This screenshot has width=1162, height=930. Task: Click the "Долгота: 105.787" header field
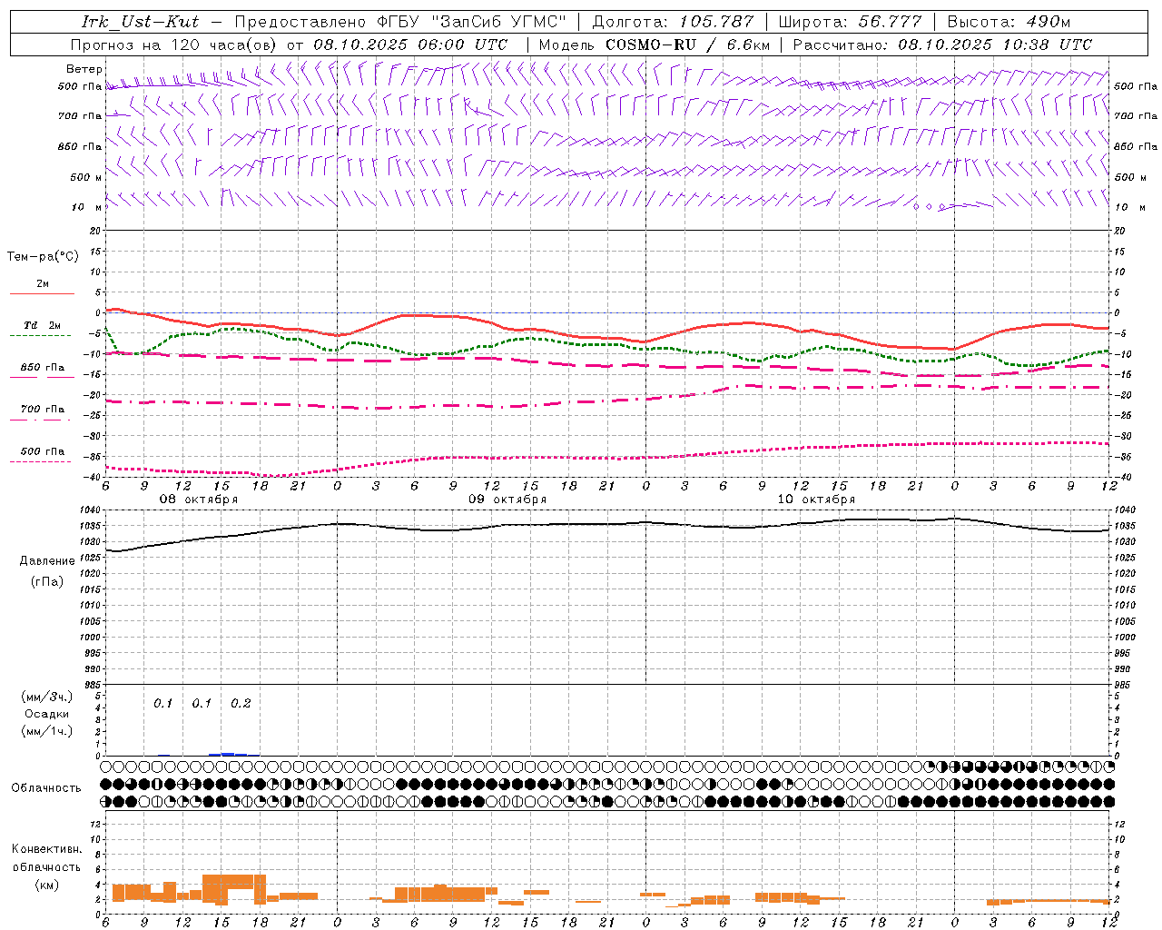[673, 22]
